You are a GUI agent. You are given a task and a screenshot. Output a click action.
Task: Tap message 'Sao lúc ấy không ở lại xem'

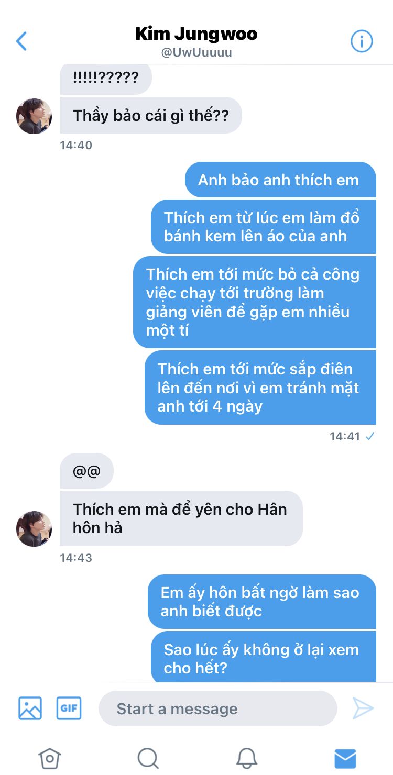(264, 658)
